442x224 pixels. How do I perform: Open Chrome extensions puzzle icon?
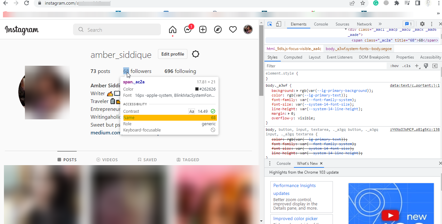[x=397, y=3]
